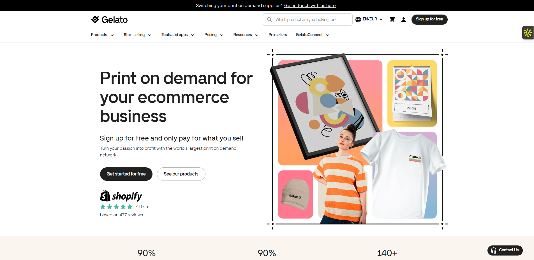Open the GelatoConnect menu
The height and width of the screenshot is (260, 534).
[313, 35]
